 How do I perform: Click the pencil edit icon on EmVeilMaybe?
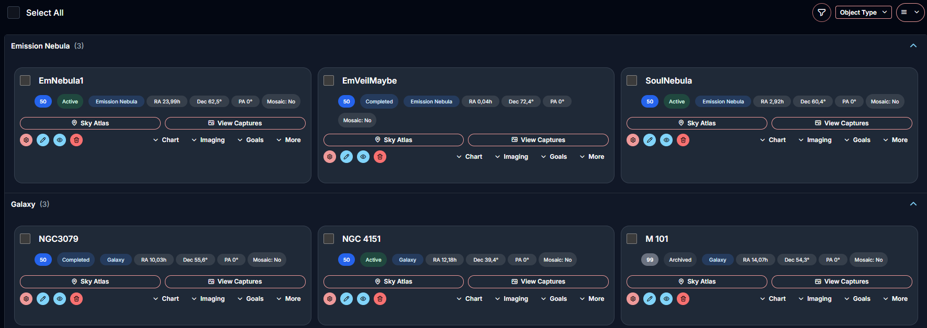[347, 157]
